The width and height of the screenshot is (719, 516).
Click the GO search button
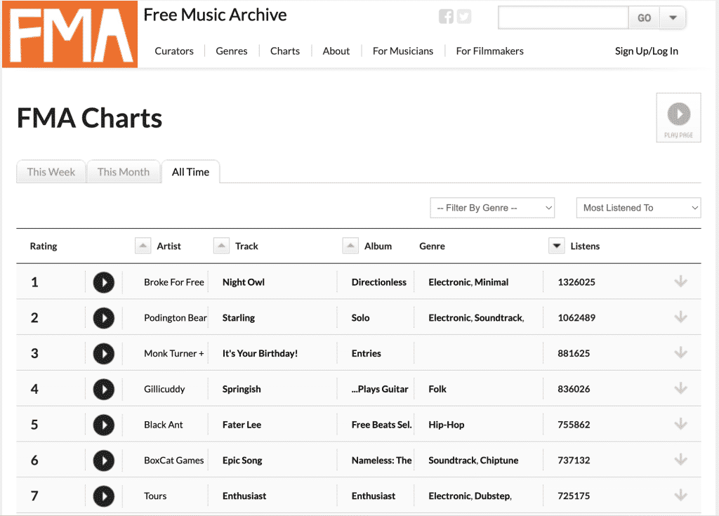click(644, 18)
